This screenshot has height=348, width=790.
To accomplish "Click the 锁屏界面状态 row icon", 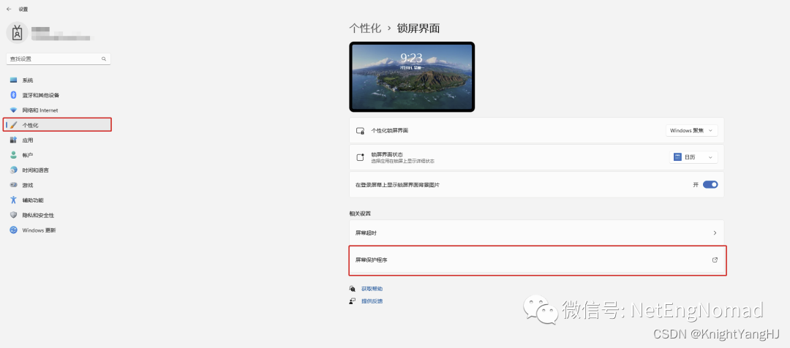I will [x=360, y=157].
